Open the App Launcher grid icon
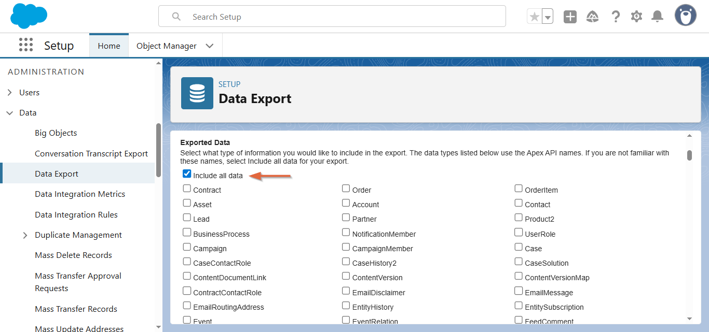Screen dimensions: 709x332 coord(26,45)
